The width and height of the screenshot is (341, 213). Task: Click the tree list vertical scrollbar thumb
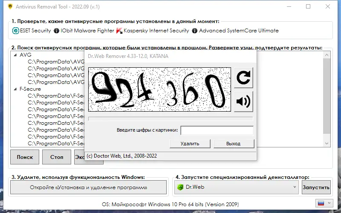pyautogui.click(x=327, y=96)
